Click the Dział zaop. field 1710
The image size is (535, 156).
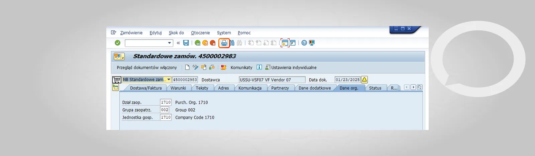(166, 102)
